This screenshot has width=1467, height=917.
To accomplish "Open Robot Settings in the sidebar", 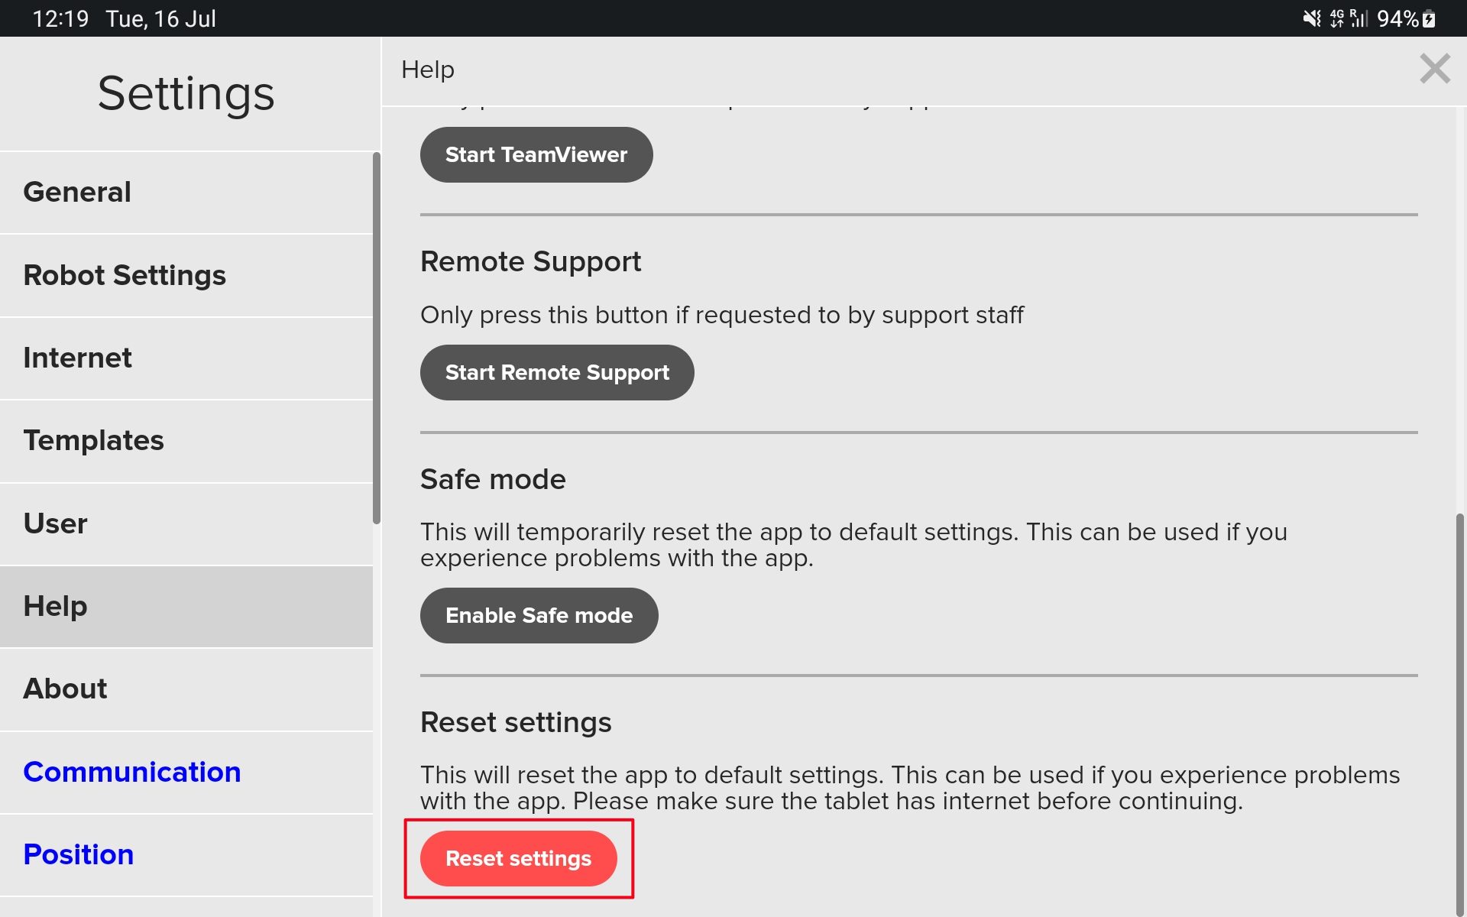I will 186,276.
